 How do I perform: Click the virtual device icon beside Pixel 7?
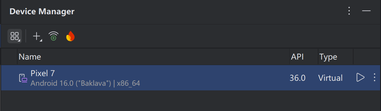coord(23,78)
